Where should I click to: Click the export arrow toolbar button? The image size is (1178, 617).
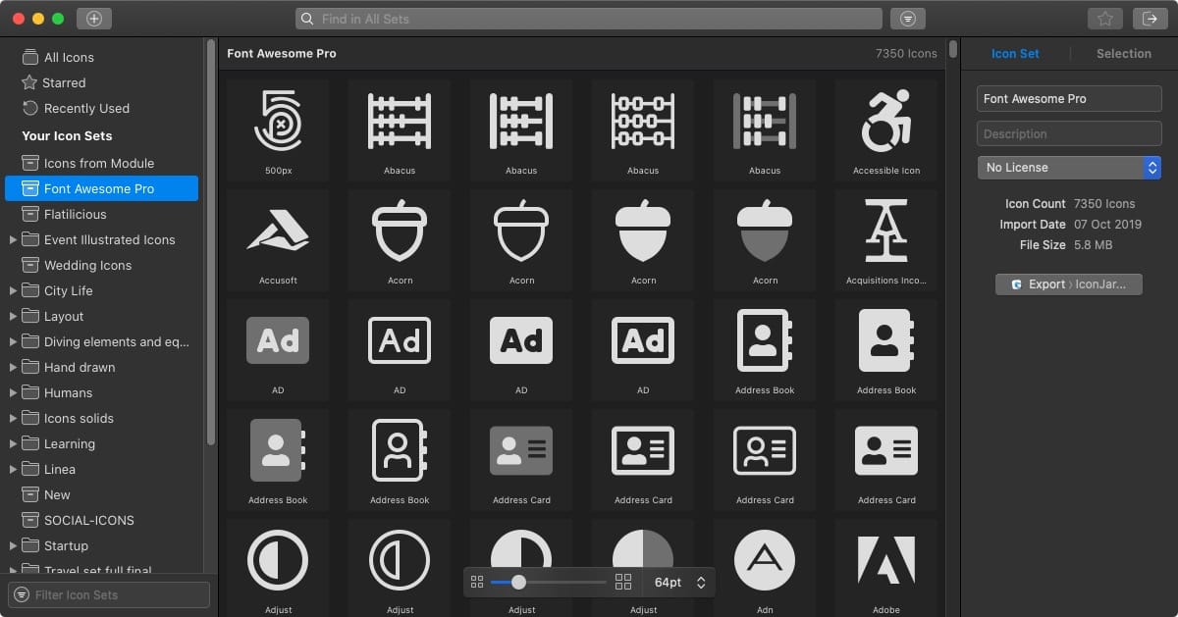click(x=1151, y=18)
